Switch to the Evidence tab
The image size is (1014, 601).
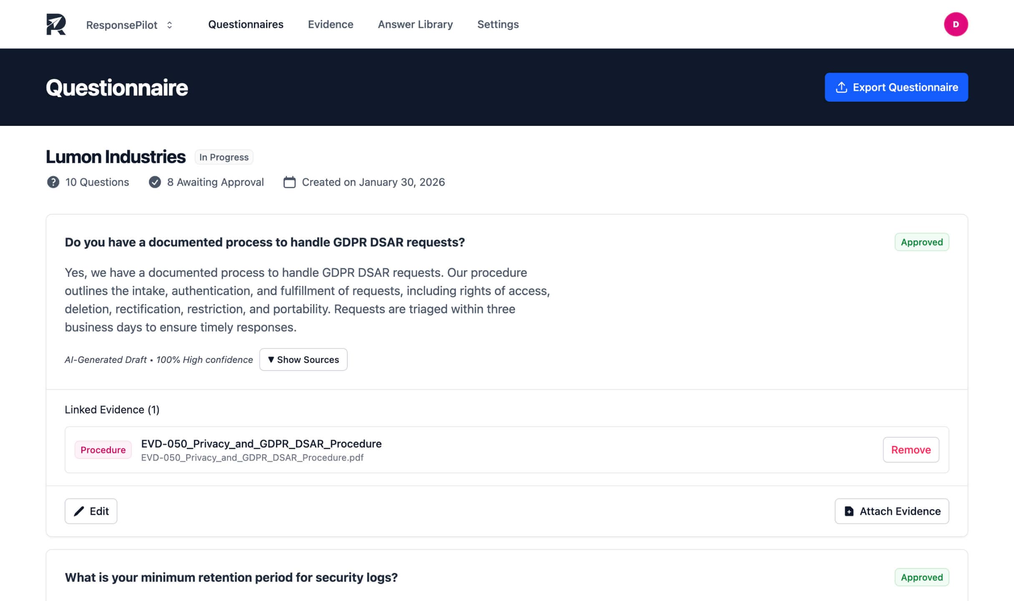pos(330,25)
